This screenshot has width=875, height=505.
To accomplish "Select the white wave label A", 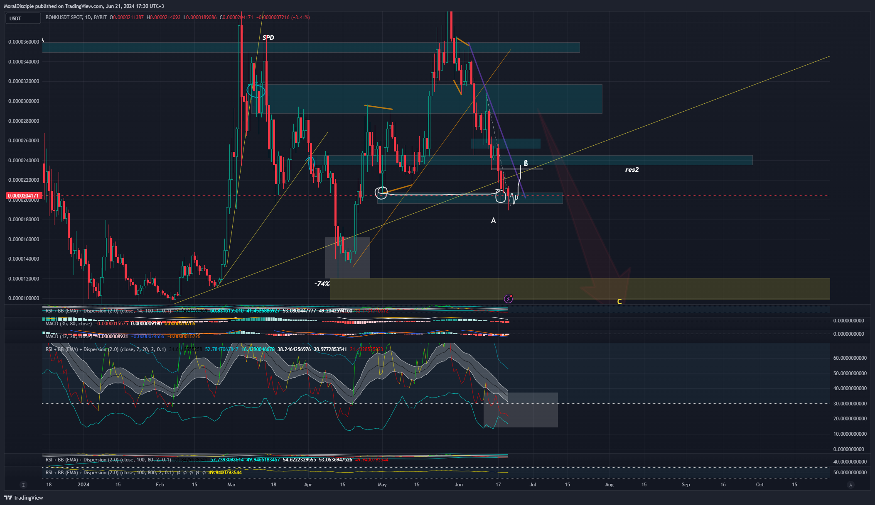I will 493,220.
